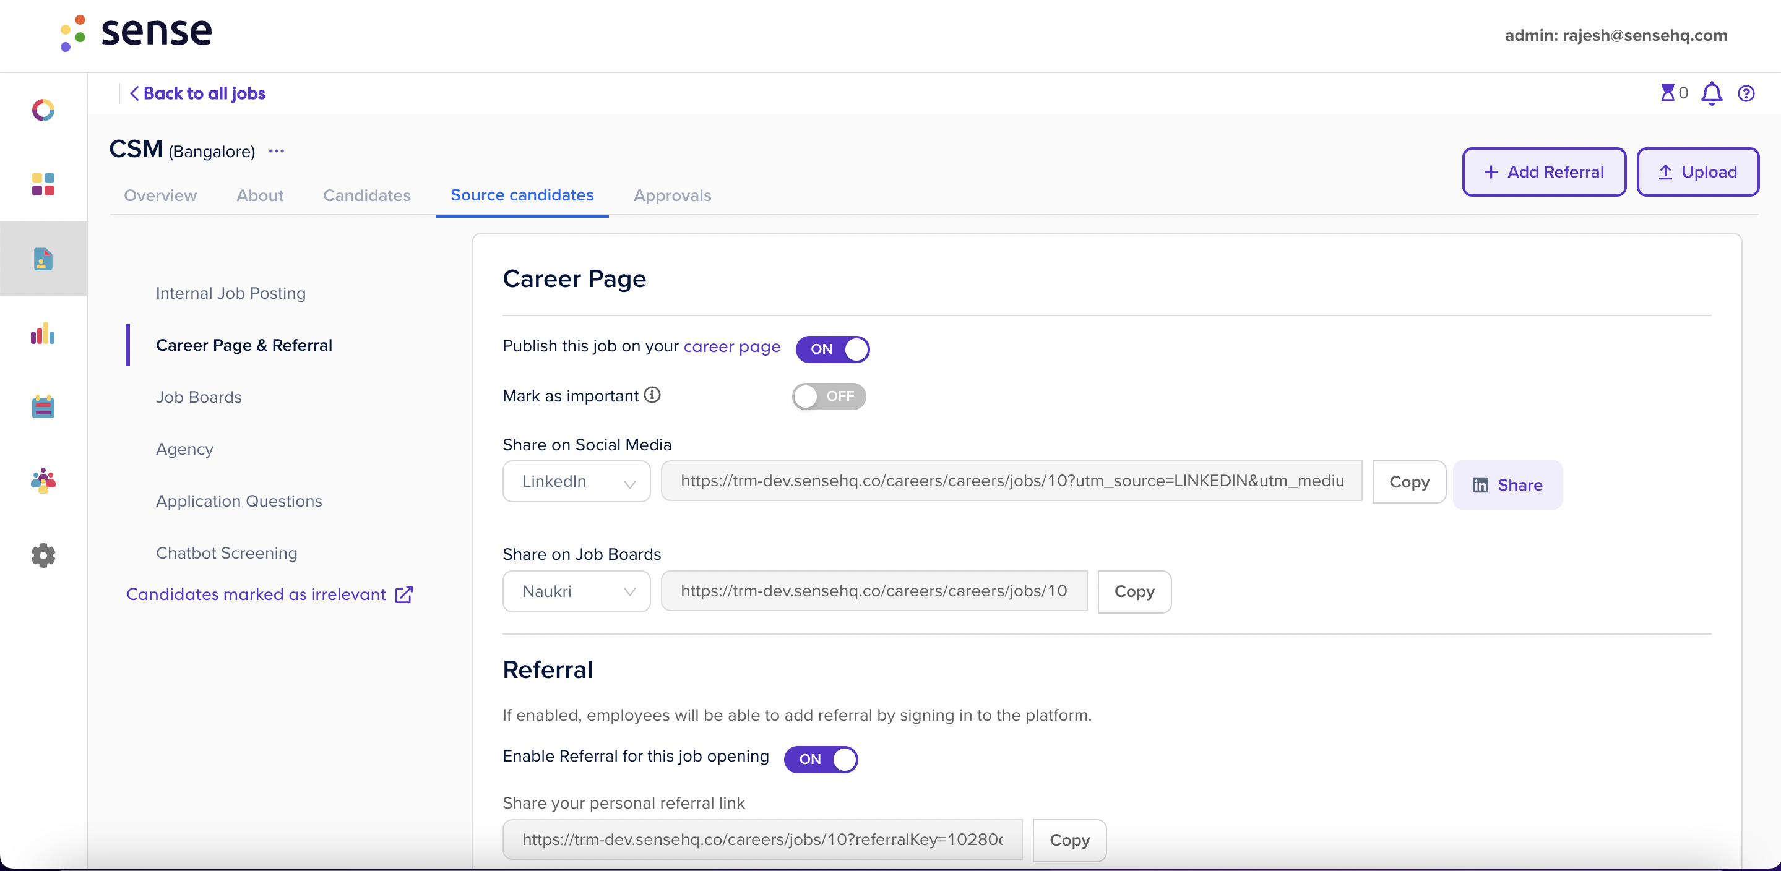
Task: Open Application Questions section
Action: 239,501
